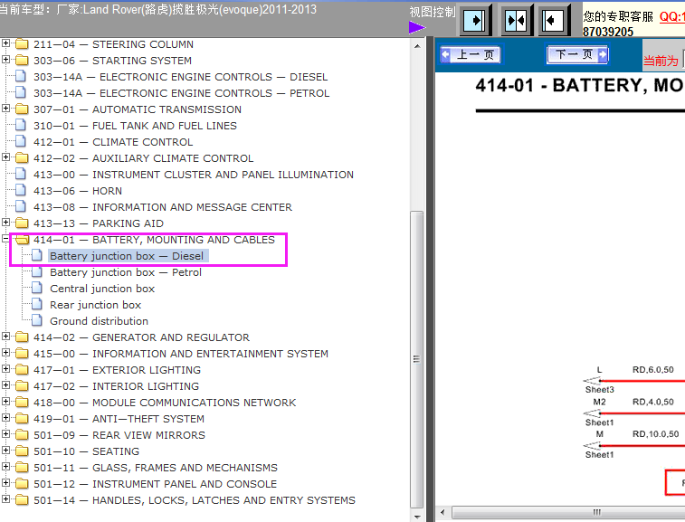The width and height of the screenshot is (685, 522).
Task: Click the diagram pane horizontal scrollbar thumb
Action: coord(568,512)
